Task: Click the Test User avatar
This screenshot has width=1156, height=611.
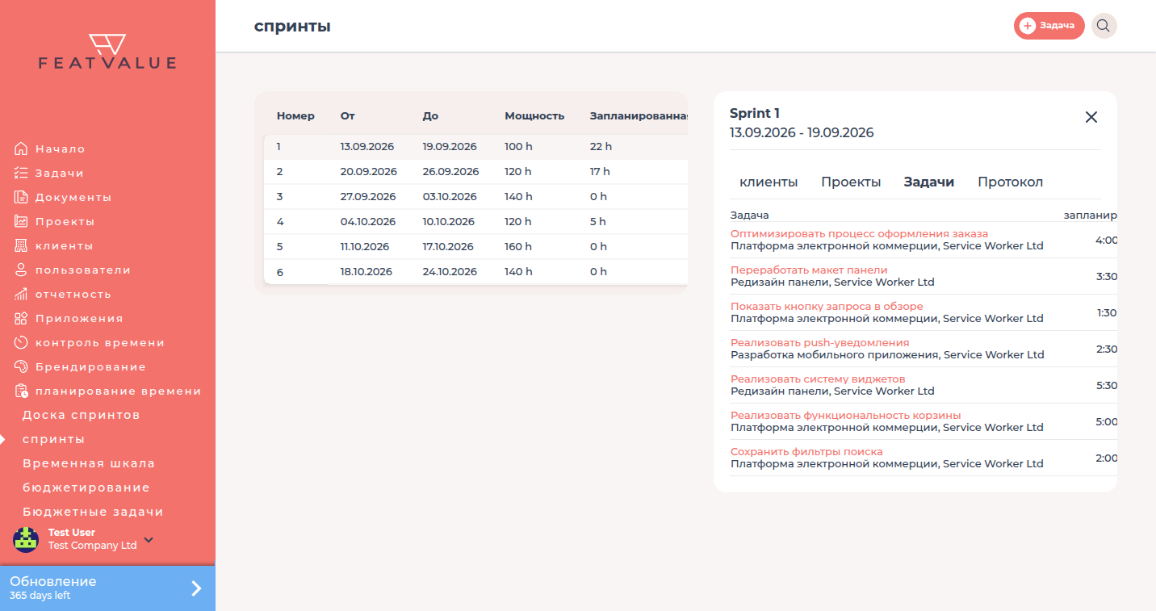Action: point(26,539)
